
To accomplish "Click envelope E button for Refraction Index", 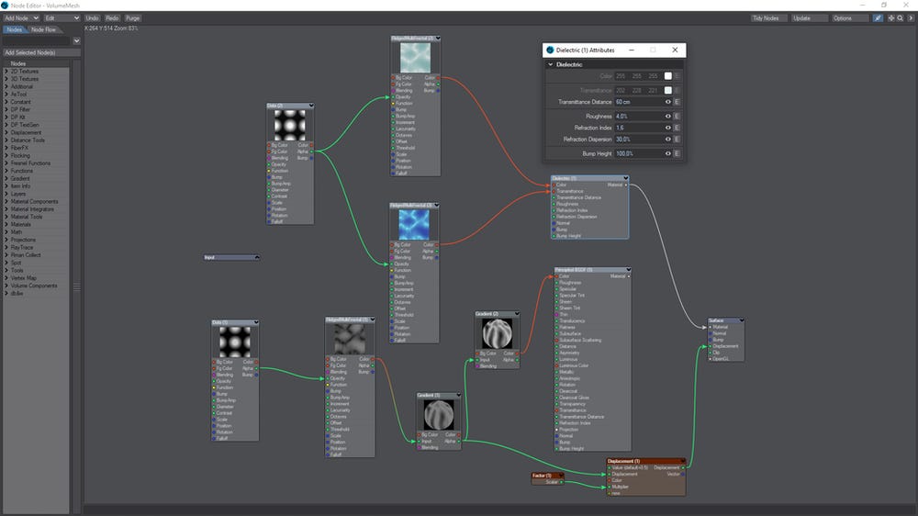I will [677, 128].
